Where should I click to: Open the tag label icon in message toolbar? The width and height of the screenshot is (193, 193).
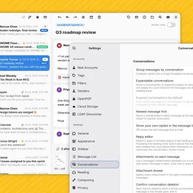coord(128,17)
